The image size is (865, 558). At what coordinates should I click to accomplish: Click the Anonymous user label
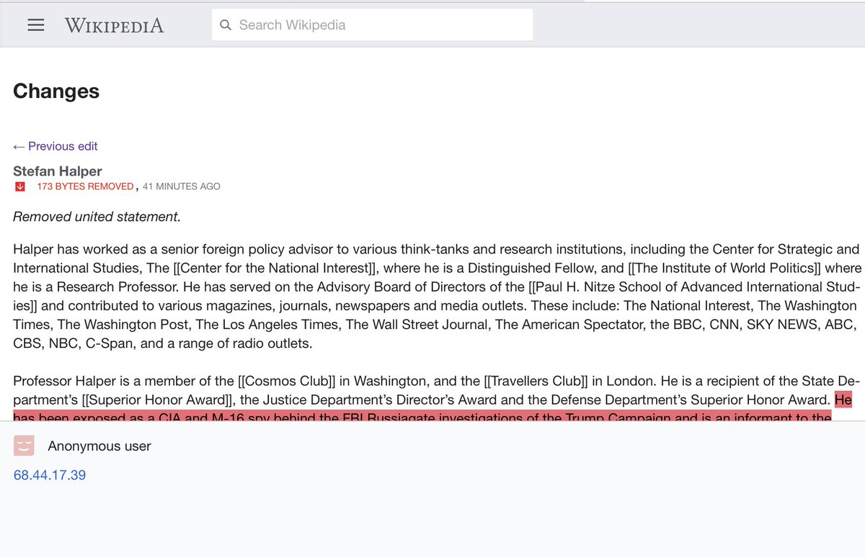pos(99,446)
